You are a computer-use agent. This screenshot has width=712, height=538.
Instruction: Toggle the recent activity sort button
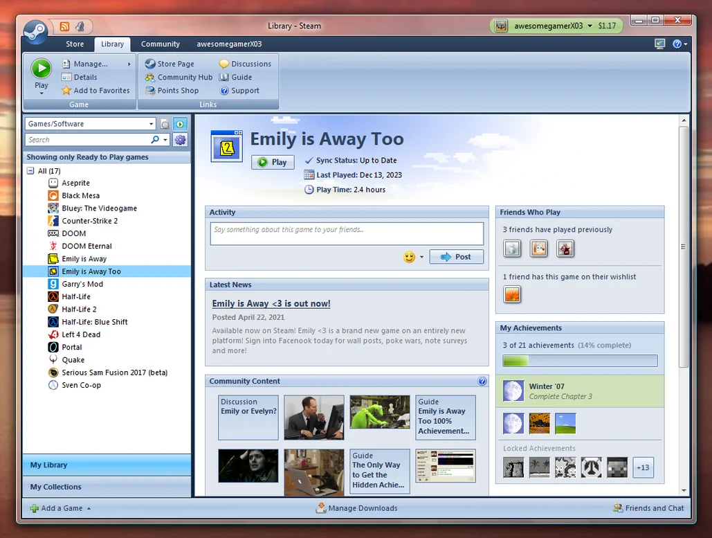tap(165, 124)
